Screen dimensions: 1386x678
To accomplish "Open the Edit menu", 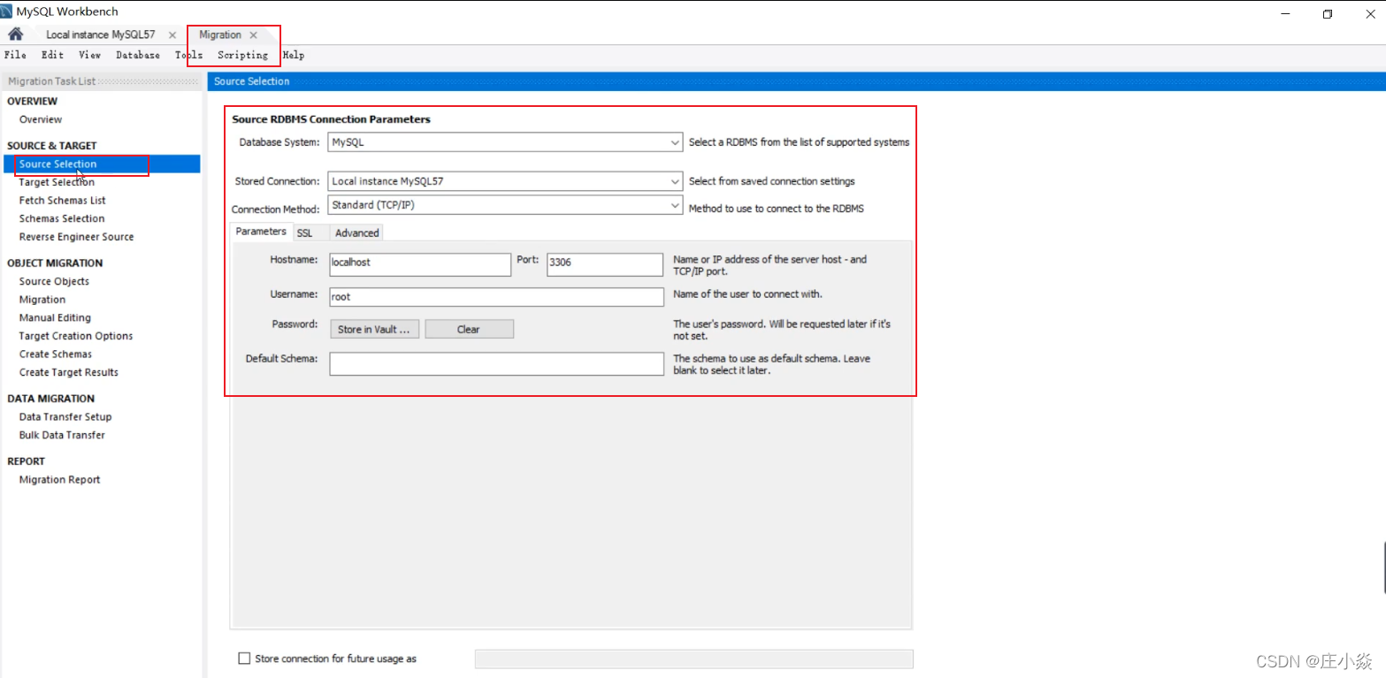I will click(52, 55).
